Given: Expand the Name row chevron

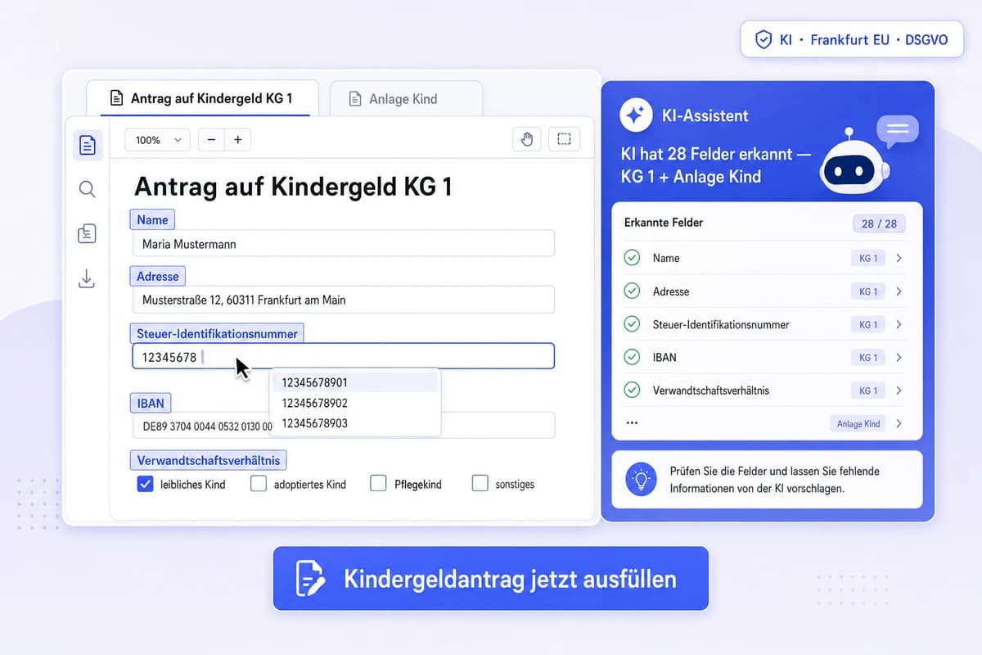Looking at the screenshot, I should 899,258.
